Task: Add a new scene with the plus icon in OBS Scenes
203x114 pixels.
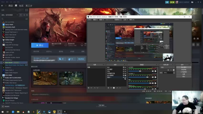Action: point(89,88)
